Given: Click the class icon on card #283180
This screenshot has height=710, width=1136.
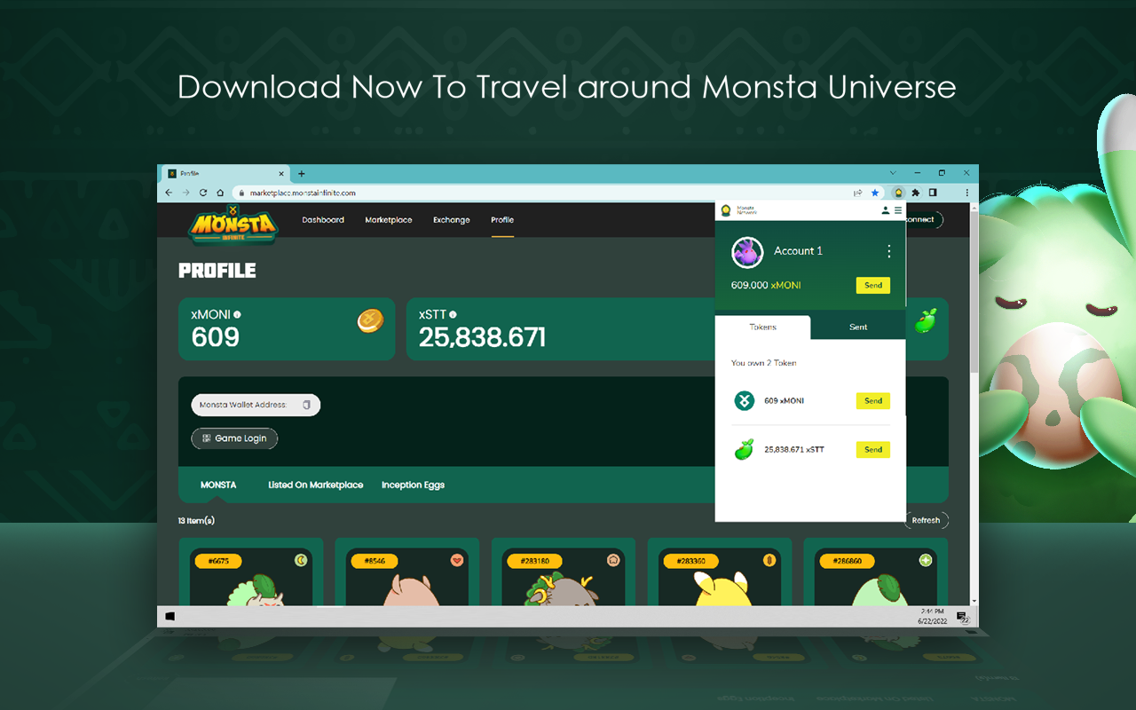Looking at the screenshot, I should click(x=613, y=560).
